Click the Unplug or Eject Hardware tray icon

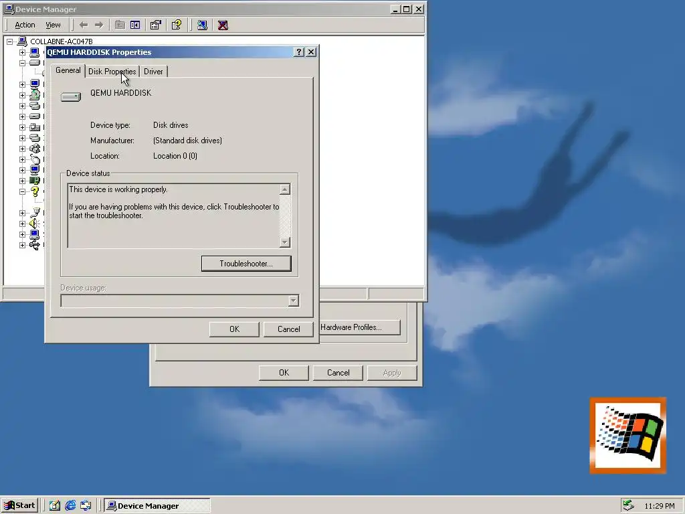pos(628,505)
